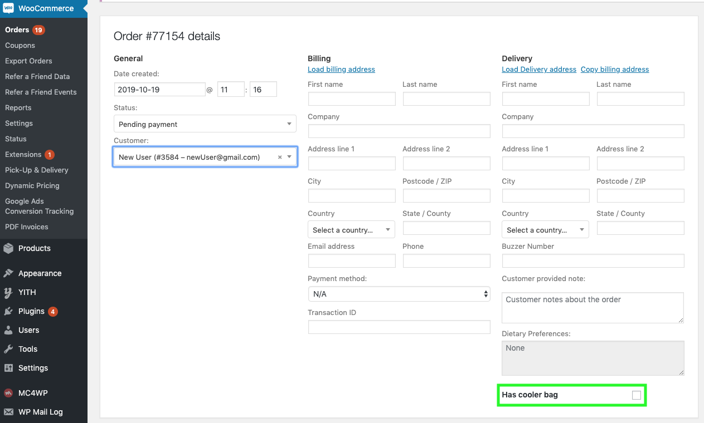704x423 pixels.
Task: Click the MC4WP icon in sidebar
Action: click(x=8, y=393)
